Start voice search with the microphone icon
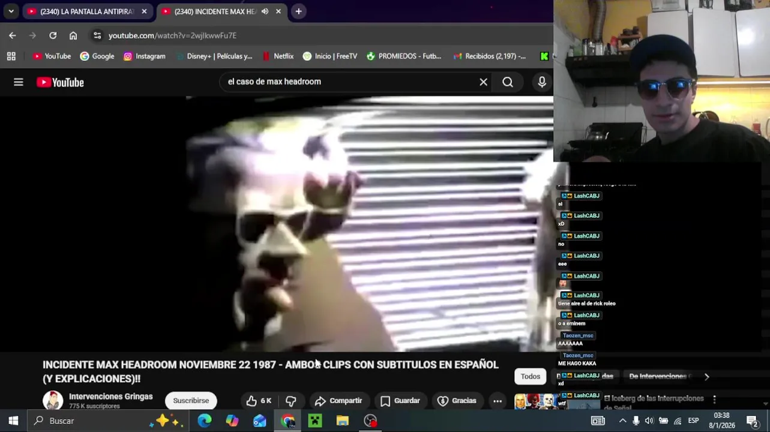 (x=542, y=82)
